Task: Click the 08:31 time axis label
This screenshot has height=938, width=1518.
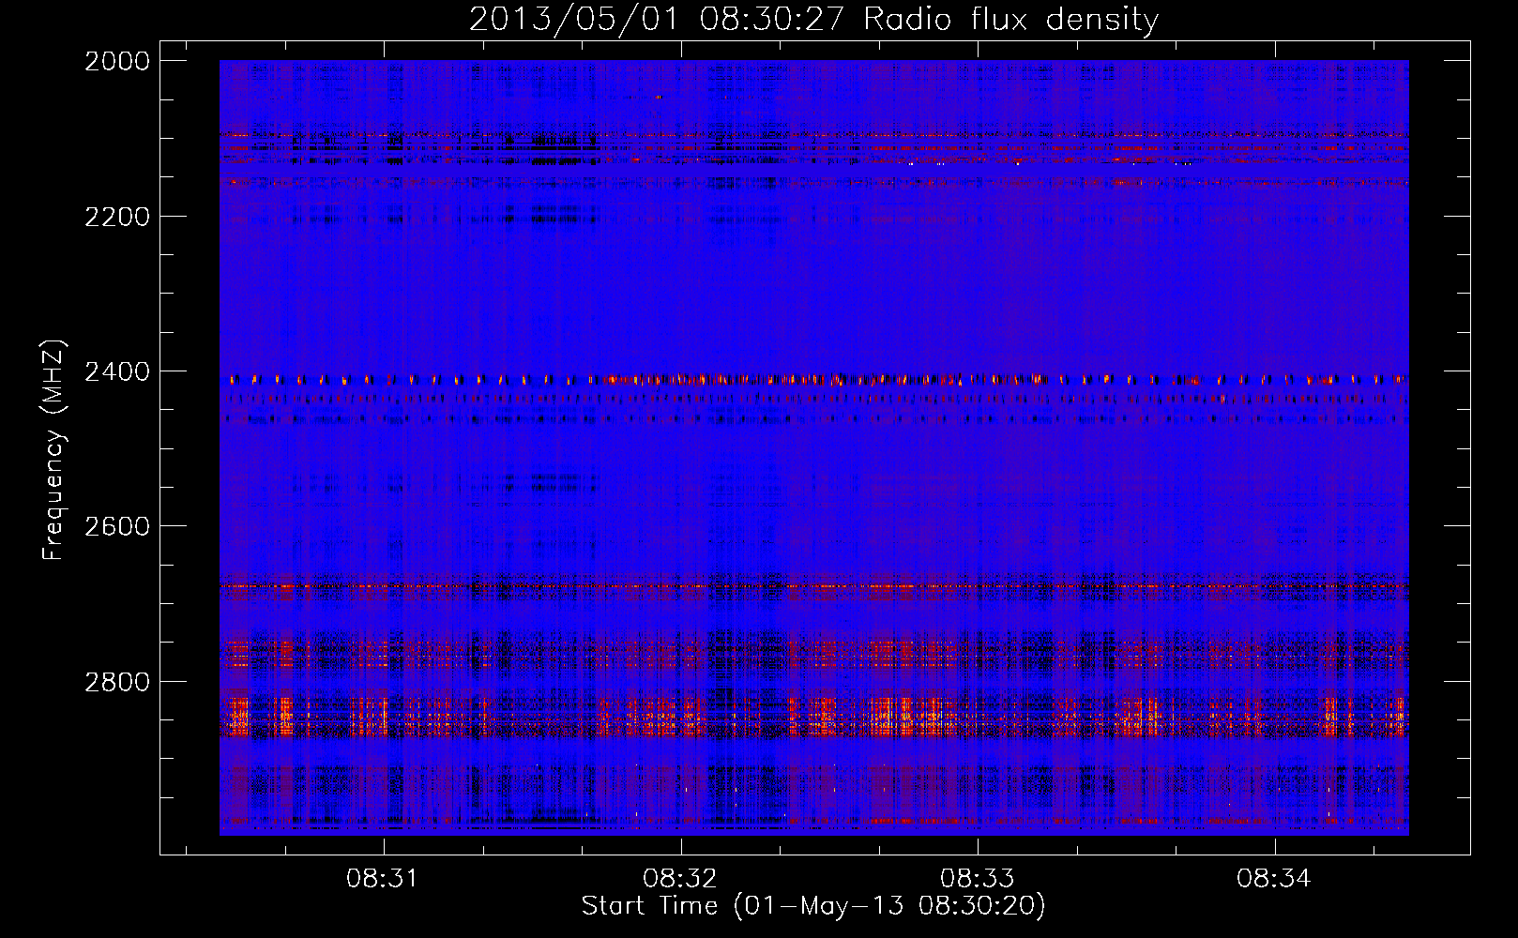Action: (383, 879)
